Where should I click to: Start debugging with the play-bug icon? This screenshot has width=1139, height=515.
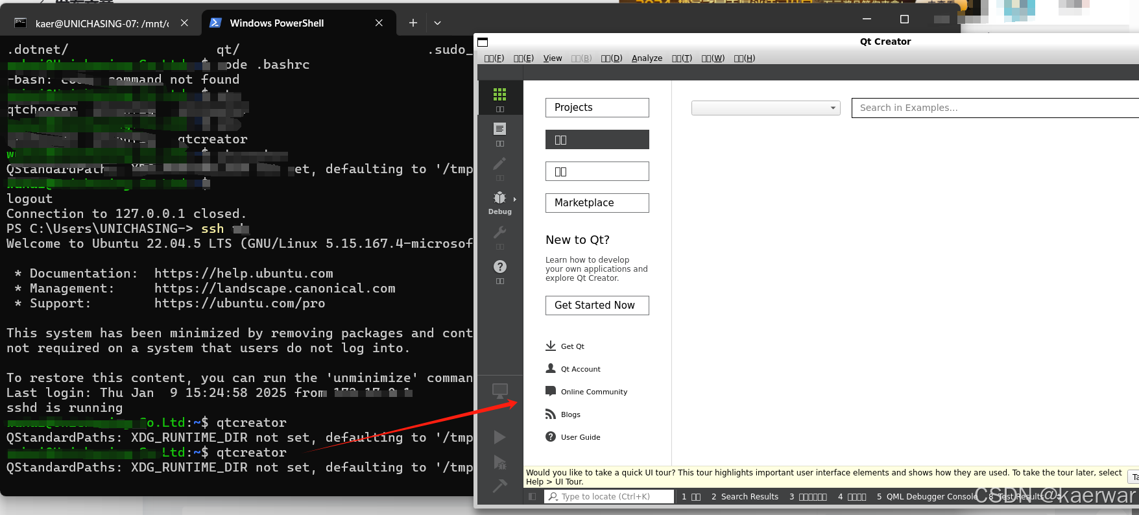tap(499, 462)
